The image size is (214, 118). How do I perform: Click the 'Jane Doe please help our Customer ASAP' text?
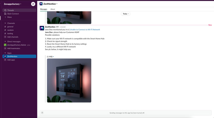pos(62,32)
